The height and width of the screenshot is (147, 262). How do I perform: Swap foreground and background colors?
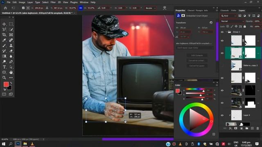(11, 83)
